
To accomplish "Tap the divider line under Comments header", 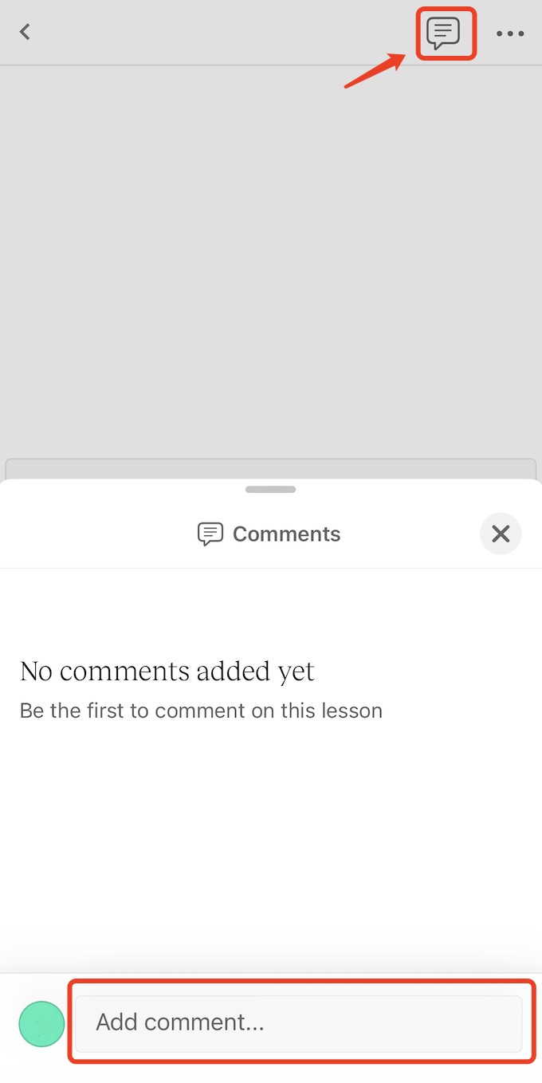I will (x=271, y=568).
